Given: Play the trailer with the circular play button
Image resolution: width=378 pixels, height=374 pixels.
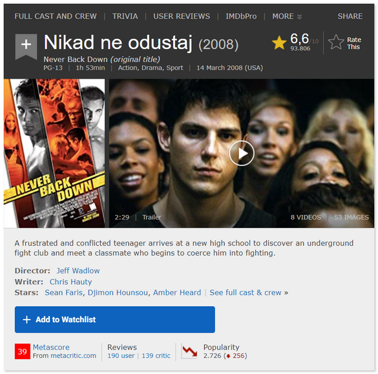Looking at the screenshot, I should tap(241, 154).
